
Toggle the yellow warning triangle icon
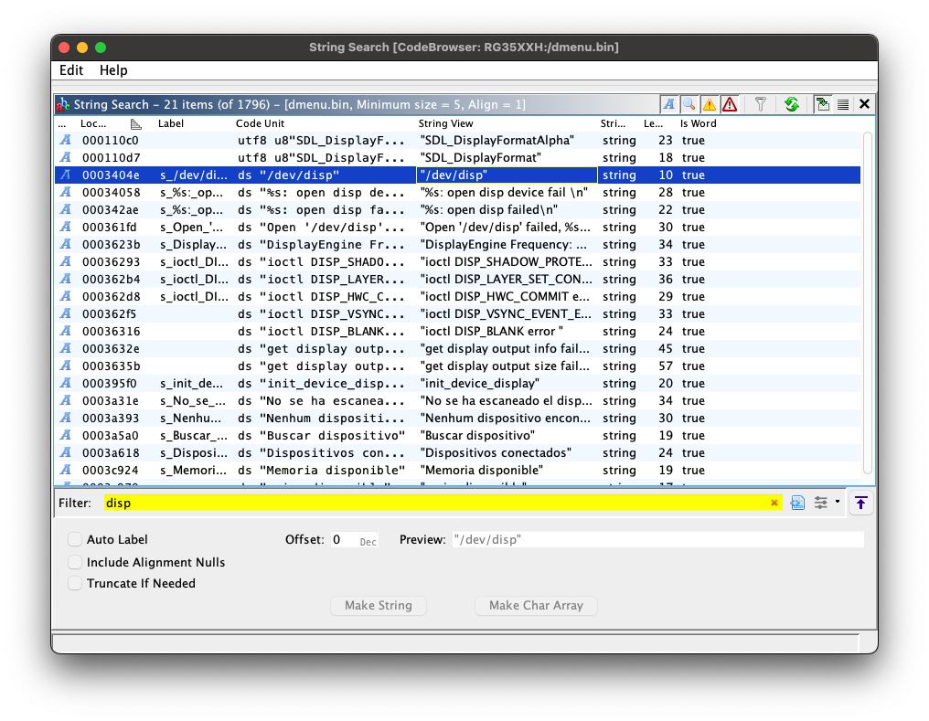click(710, 105)
